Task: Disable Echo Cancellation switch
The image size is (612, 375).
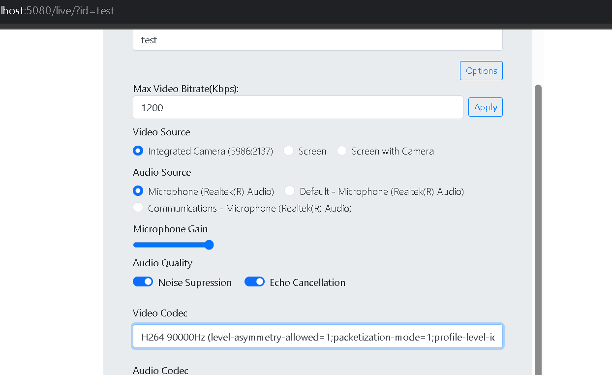Action: (x=255, y=282)
